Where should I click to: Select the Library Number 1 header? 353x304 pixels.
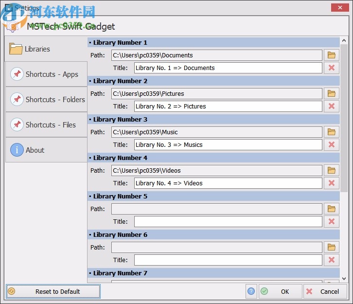(213, 42)
